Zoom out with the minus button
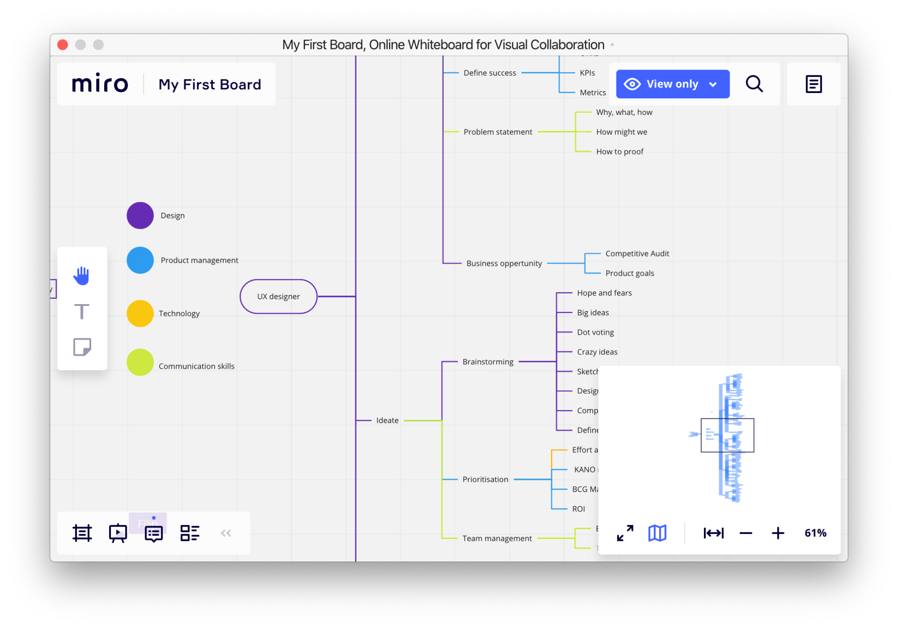Screen dimensions: 898x628 tap(746, 533)
